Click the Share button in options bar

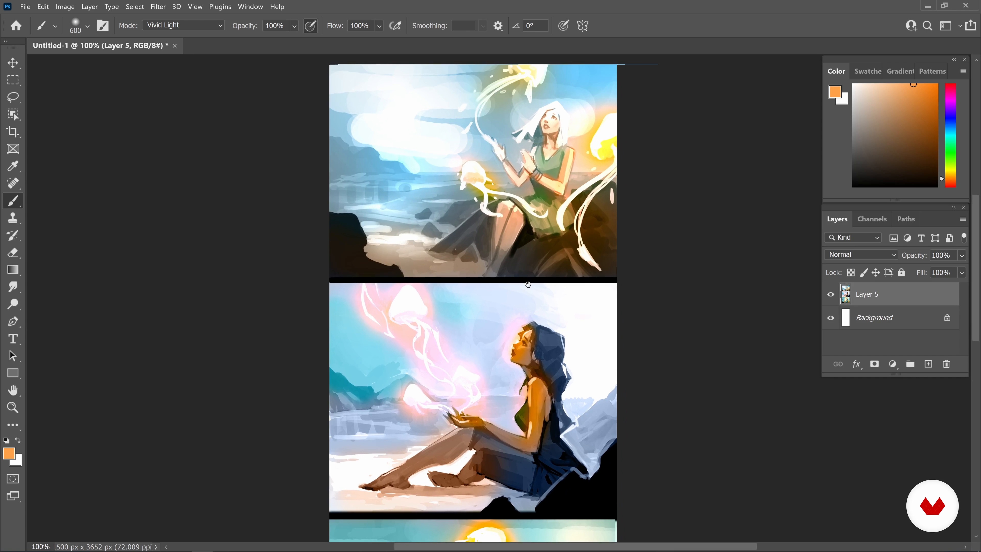point(971,25)
